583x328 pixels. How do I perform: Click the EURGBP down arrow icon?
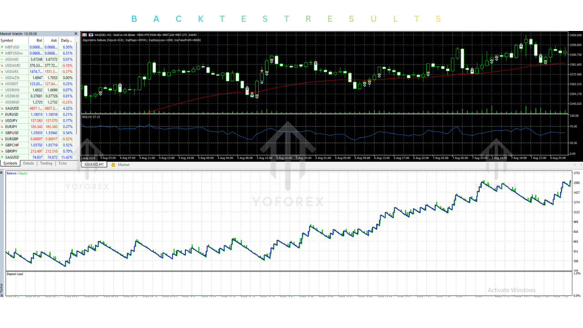(x=2, y=139)
